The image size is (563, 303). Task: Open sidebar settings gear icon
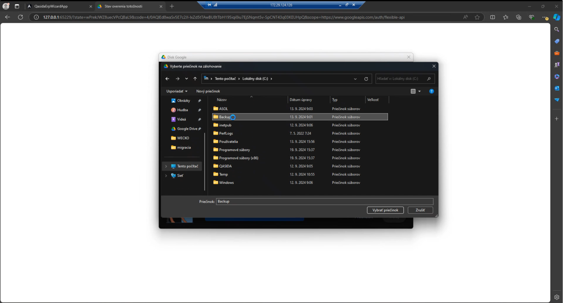pyautogui.click(x=557, y=297)
